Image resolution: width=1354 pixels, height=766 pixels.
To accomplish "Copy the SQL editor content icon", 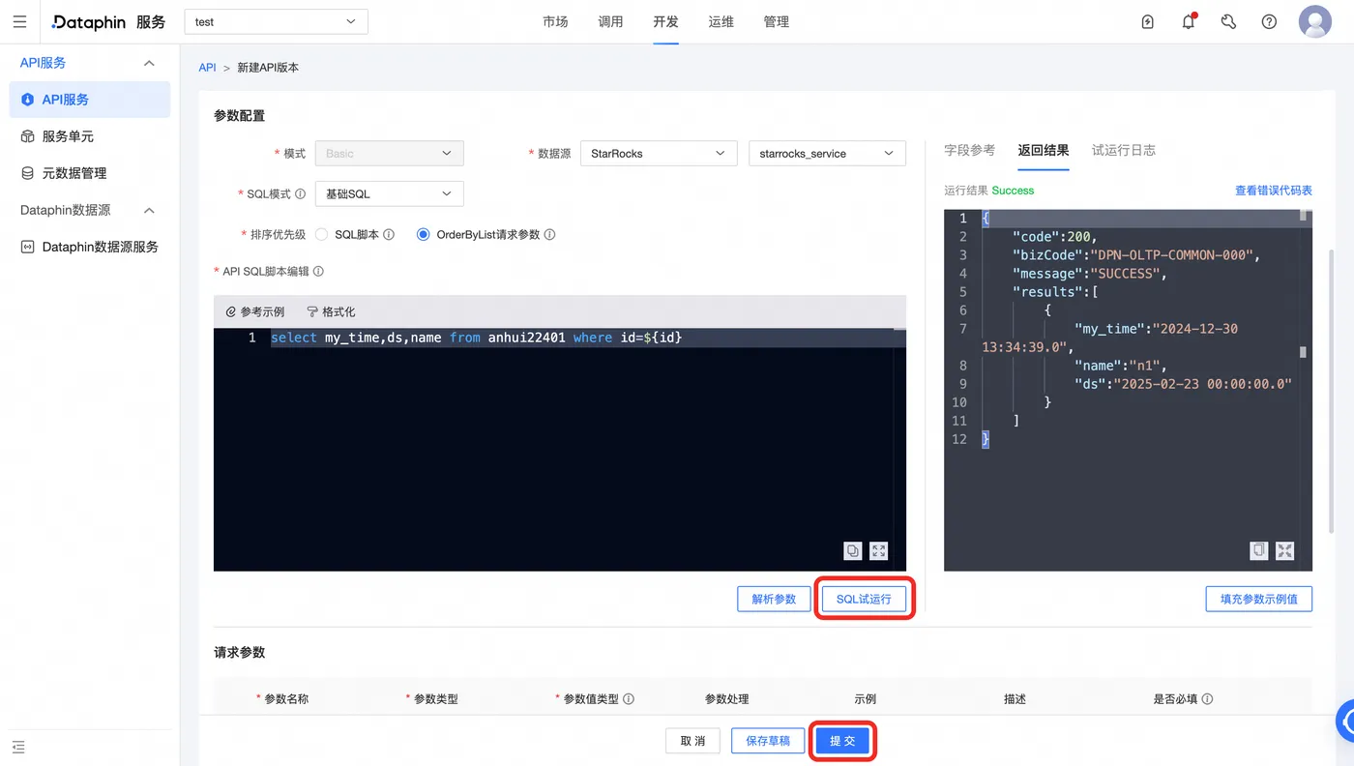I will click(x=853, y=550).
